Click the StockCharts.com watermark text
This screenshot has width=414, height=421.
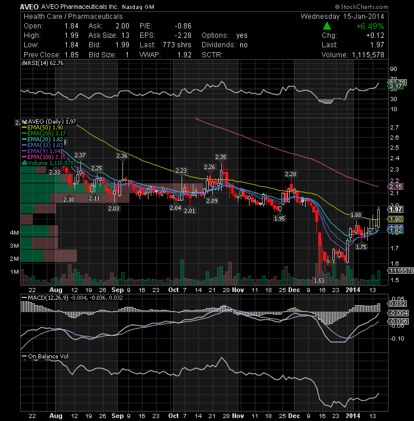click(x=361, y=7)
